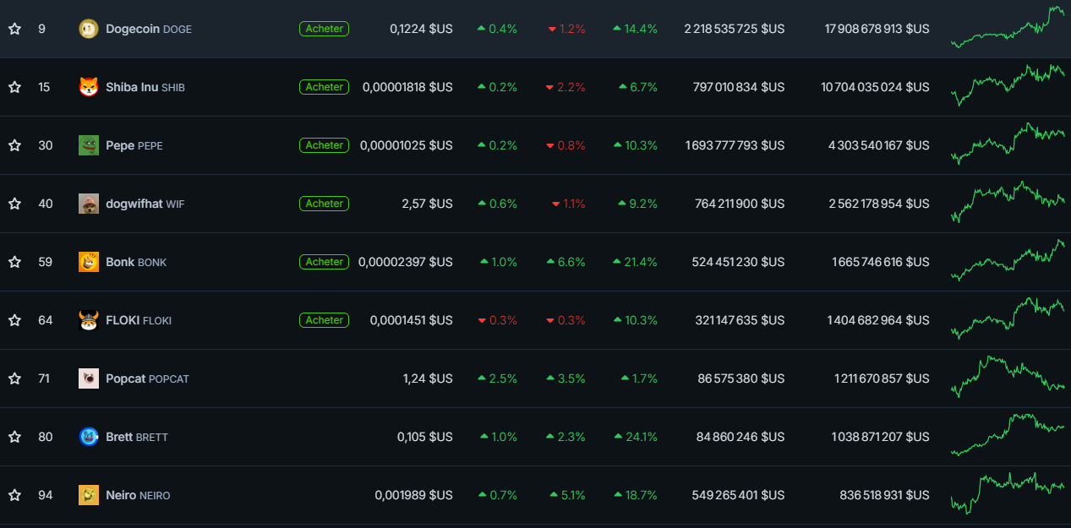The height and width of the screenshot is (528, 1071).
Task: Toggle the favorite star for Neiro
Action: (x=14, y=495)
